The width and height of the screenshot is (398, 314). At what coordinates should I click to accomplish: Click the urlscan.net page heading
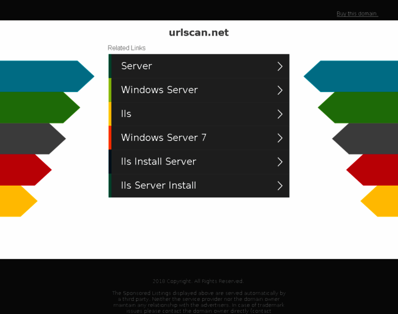(x=198, y=32)
